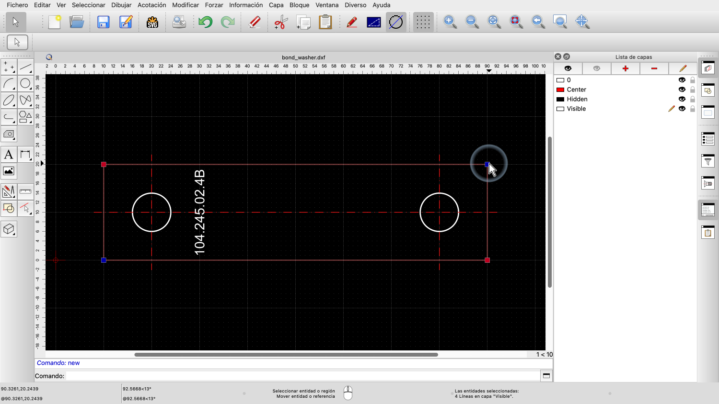Expand the Arc tool flyout triangle
Screen dimensions: 719x404
click(x=13, y=88)
